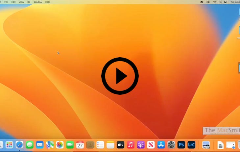This screenshot has width=240, height=152.
Task: Open the Window menu
Action: [x=38, y=2]
